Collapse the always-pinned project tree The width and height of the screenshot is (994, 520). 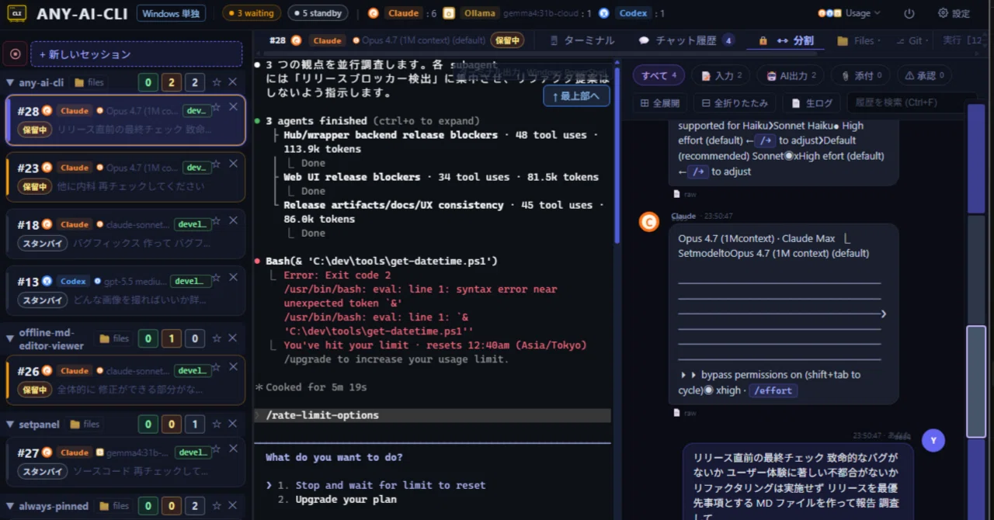[x=10, y=507]
